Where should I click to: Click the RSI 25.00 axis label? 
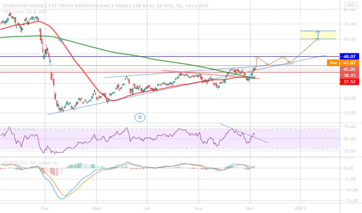[x=349, y=151]
